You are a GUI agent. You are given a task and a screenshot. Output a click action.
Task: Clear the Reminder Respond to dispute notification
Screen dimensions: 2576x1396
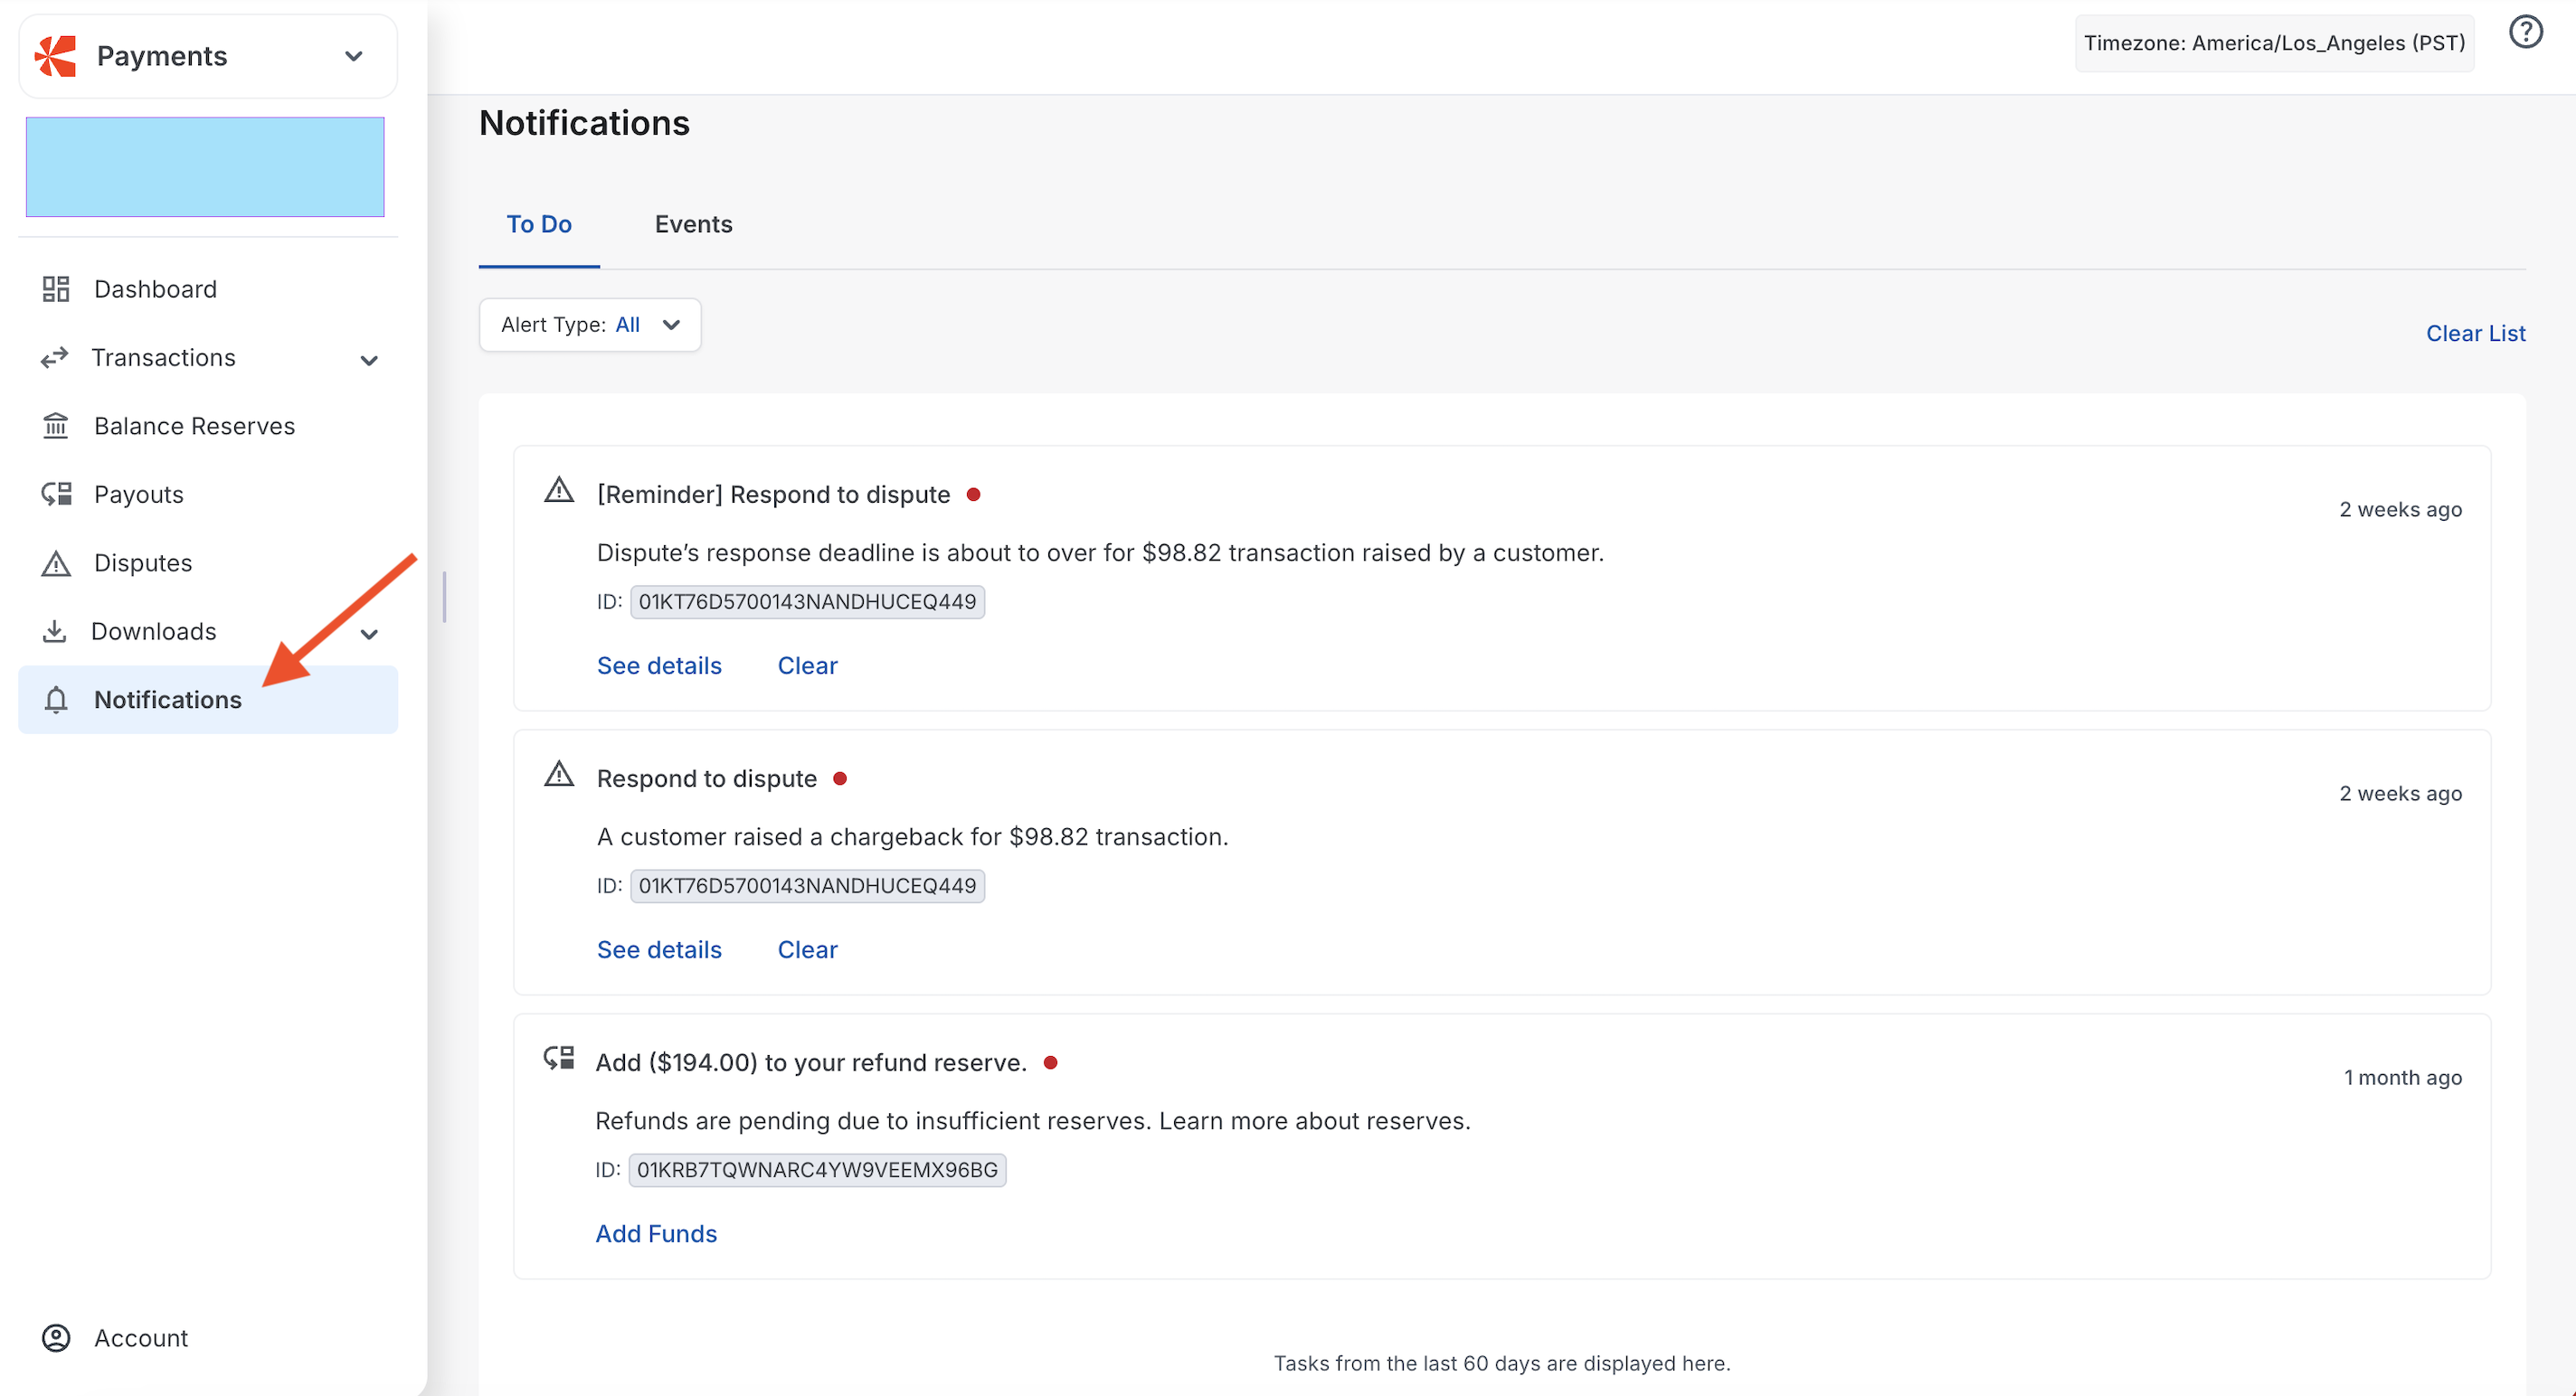(807, 665)
